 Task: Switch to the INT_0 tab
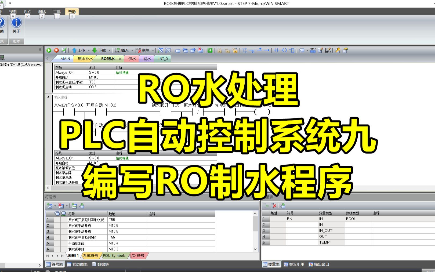click(163, 59)
